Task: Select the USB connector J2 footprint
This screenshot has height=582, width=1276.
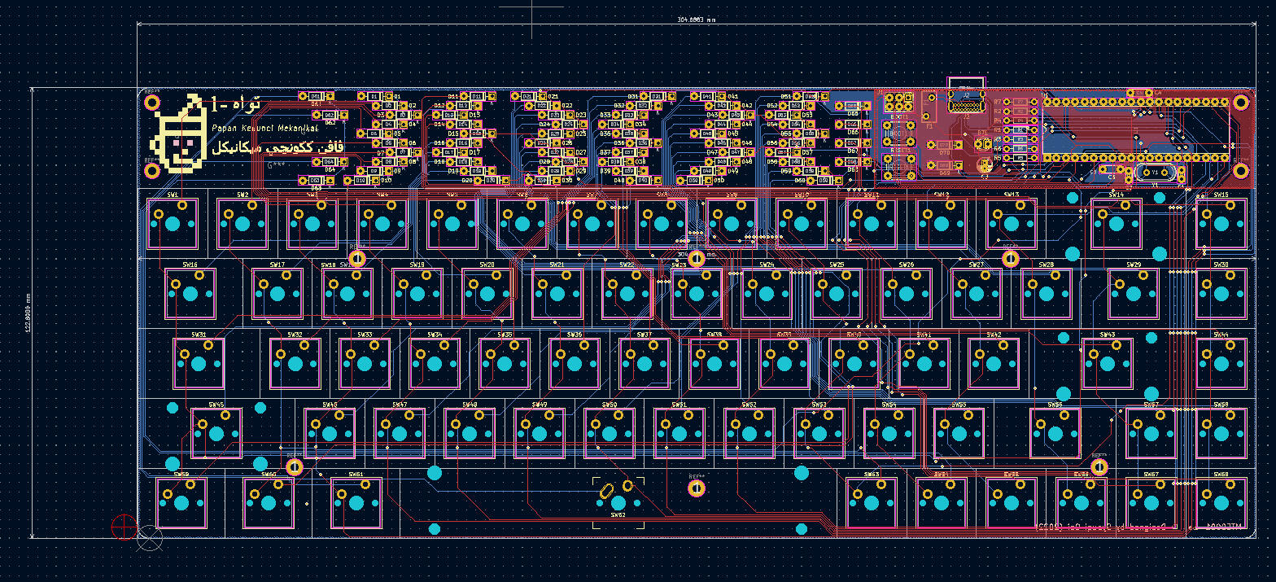Action: [966, 94]
